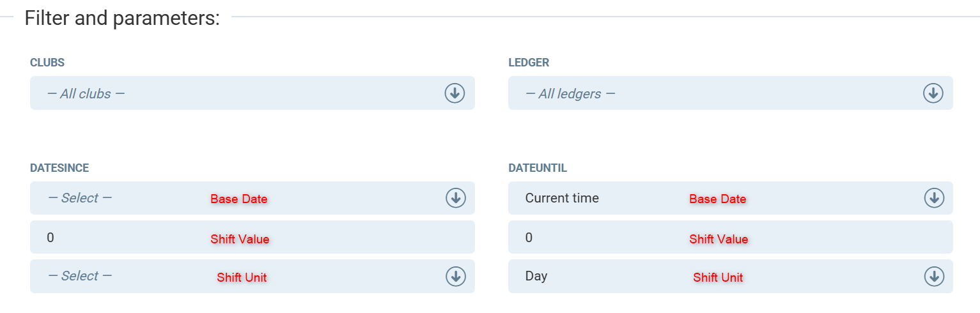The width and height of the screenshot is (980, 313).
Task: Click the DATEUNTIL field label
Action: (x=538, y=168)
